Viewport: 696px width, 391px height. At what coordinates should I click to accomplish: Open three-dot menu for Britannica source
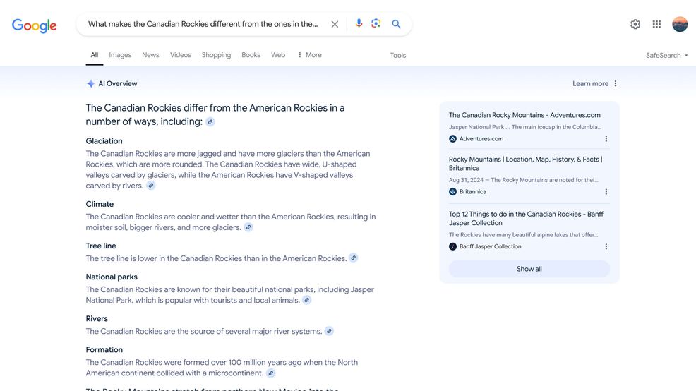[606, 192]
